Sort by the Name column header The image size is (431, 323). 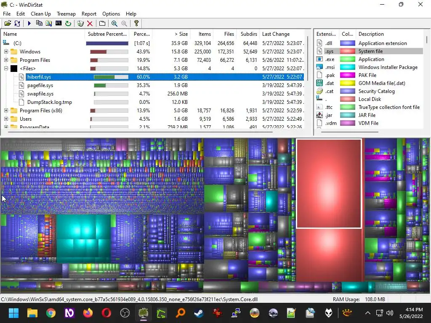pyautogui.click(x=43, y=34)
